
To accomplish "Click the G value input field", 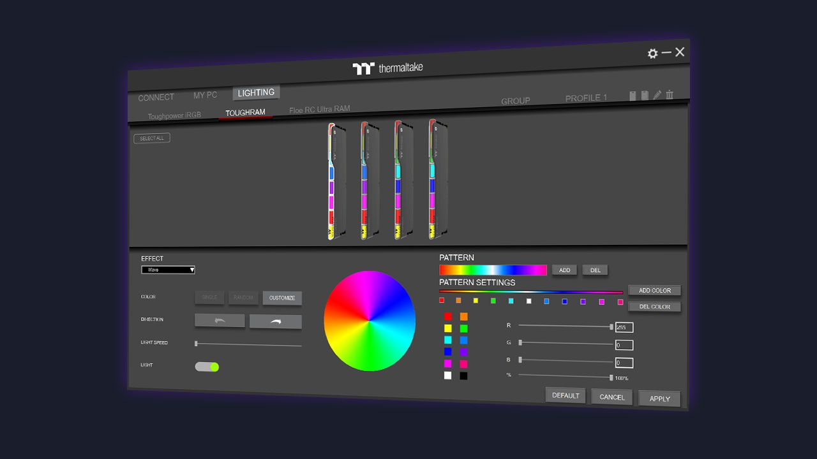I will (x=624, y=345).
